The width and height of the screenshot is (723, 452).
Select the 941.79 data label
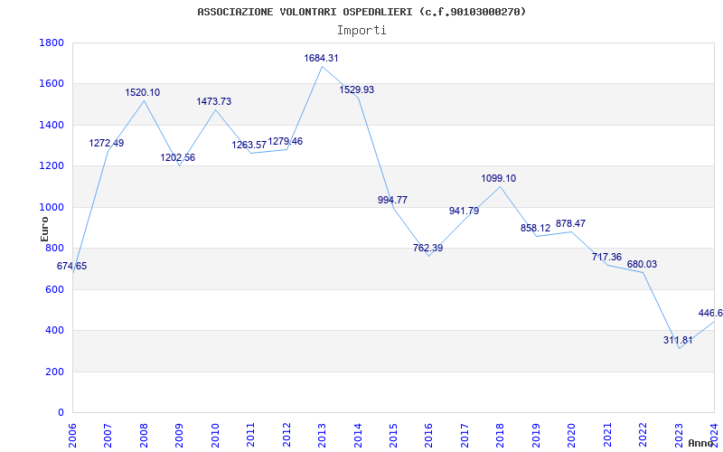point(465,212)
